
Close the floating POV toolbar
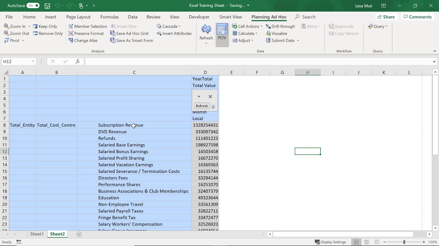click(210, 97)
